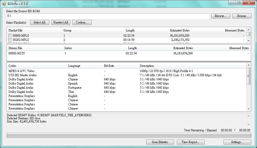The width and height of the screenshot is (257, 148).
Task: Select All playlists
Action: 40,22
